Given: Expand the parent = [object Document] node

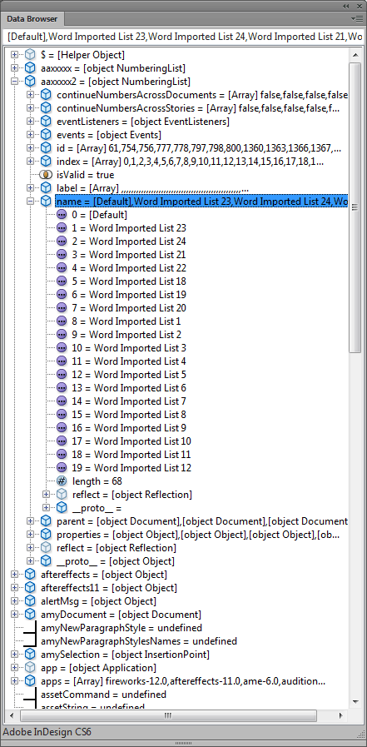Looking at the screenshot, I should click(30, 521).
